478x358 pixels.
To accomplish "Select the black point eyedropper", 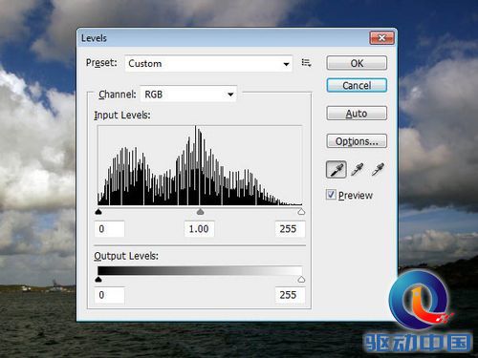I will click(x=337, y=170).
